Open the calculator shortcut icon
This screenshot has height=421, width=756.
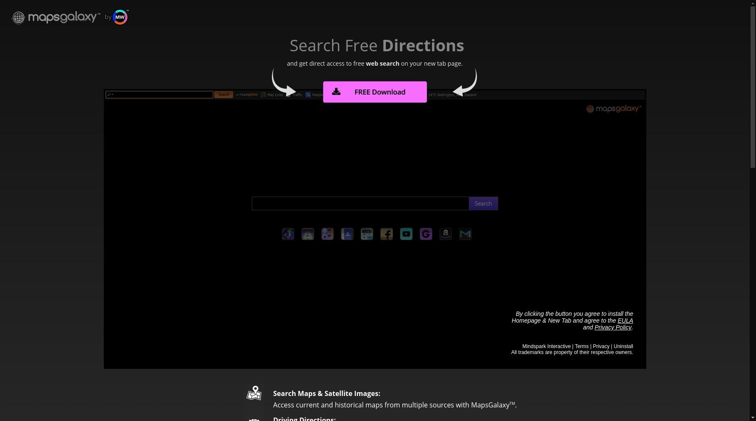[x=367, y=234]
